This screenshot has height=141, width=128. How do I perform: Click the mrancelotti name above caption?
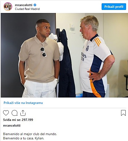12,125
